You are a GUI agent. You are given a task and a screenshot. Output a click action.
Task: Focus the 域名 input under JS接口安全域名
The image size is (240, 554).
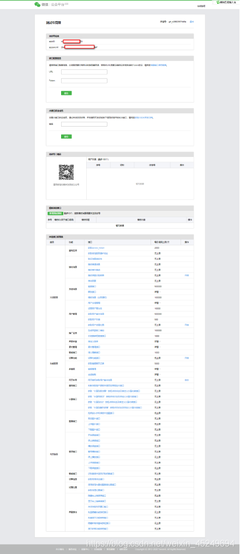point(84,124)
